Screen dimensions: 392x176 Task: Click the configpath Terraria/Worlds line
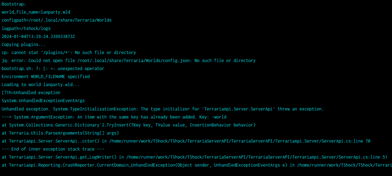(56, 20)
